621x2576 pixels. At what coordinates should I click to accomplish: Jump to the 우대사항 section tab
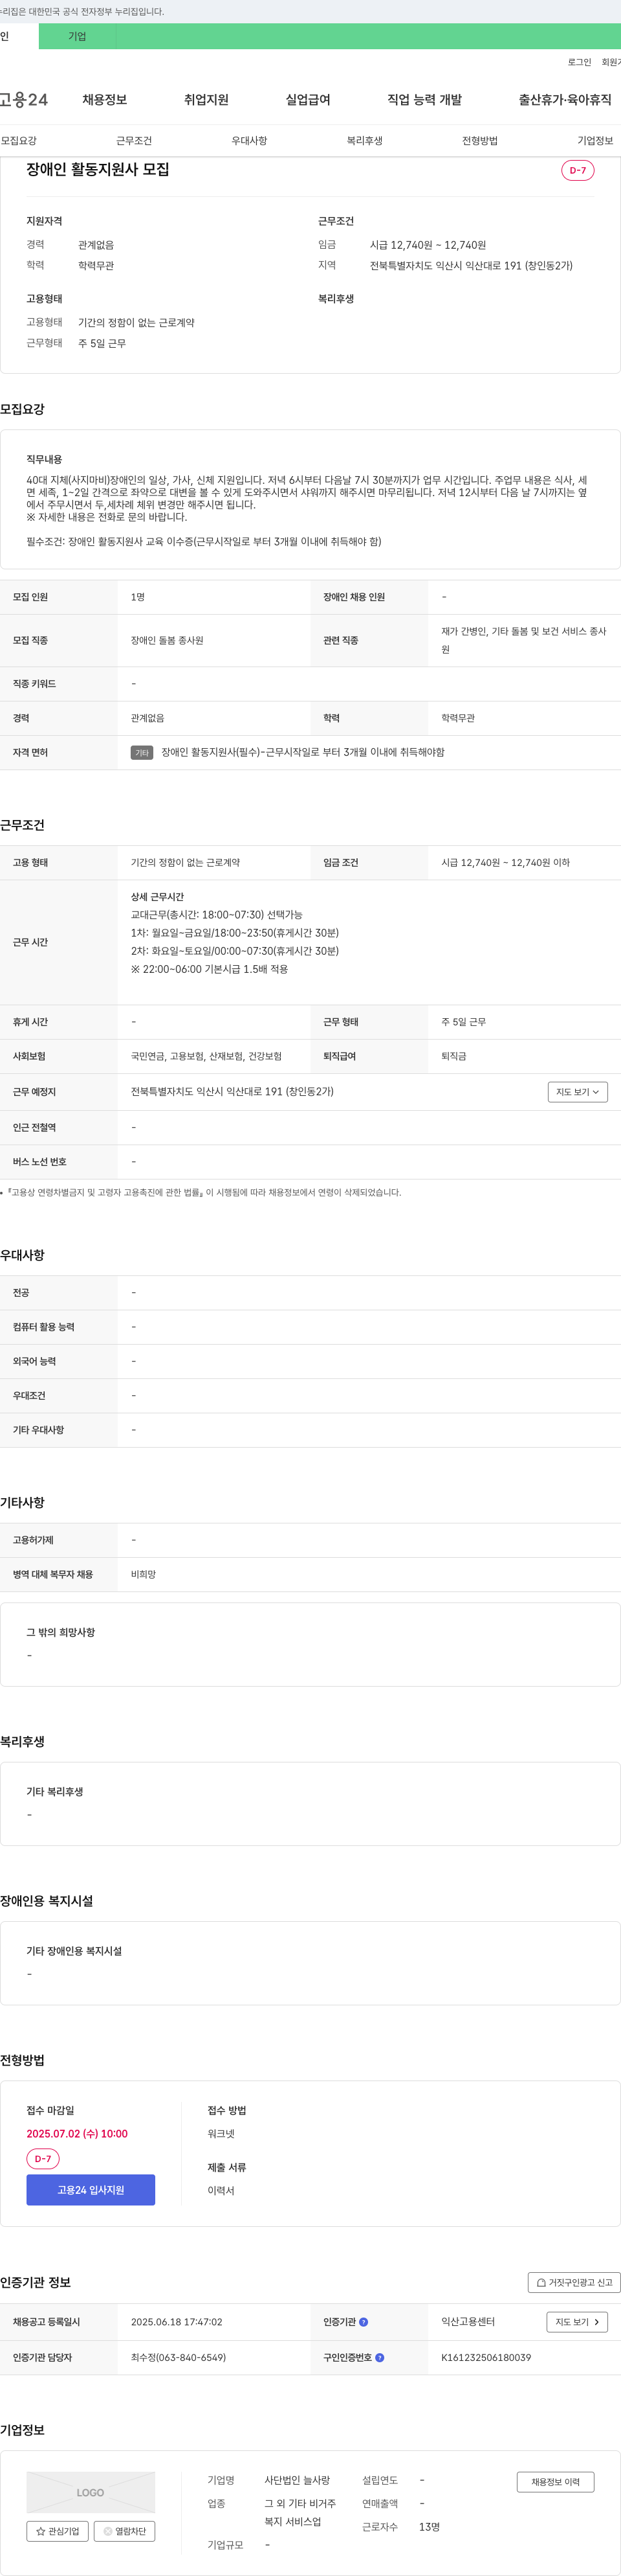coord(250,141)
